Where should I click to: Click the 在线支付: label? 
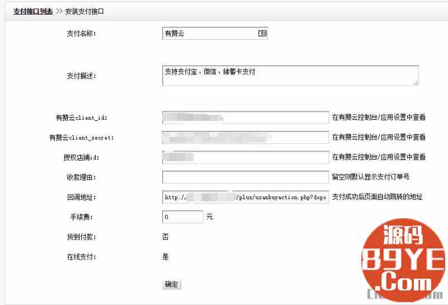pyautogui.click(x=81, y=257)
